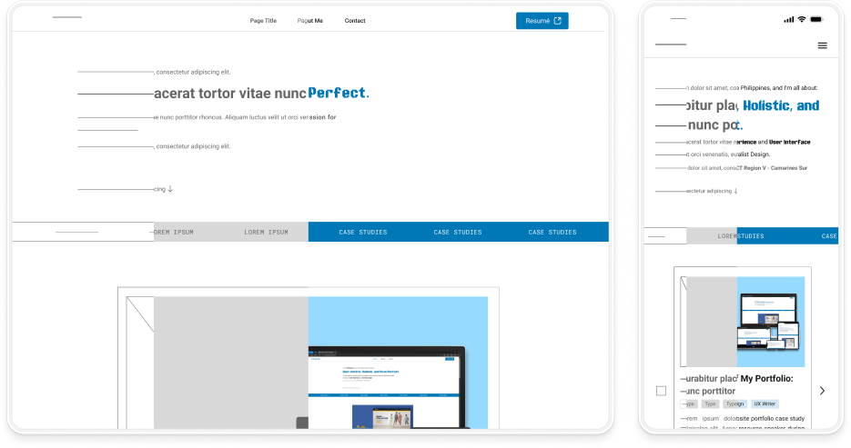Click 'LOREMSTUDIES' text in the mobile strip
851x448 pixels.
[x=741, y=236]
